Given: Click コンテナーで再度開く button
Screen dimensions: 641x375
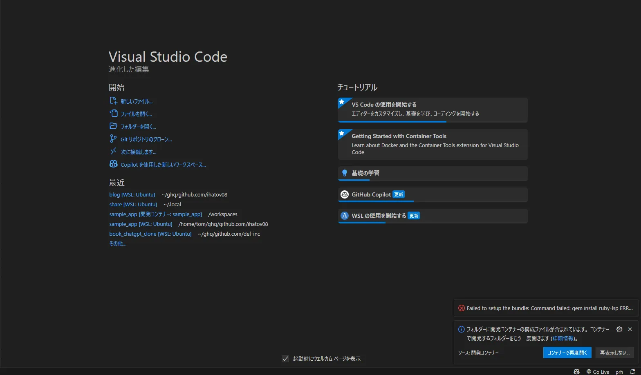Looking at the screenshot, I should 567,353.
